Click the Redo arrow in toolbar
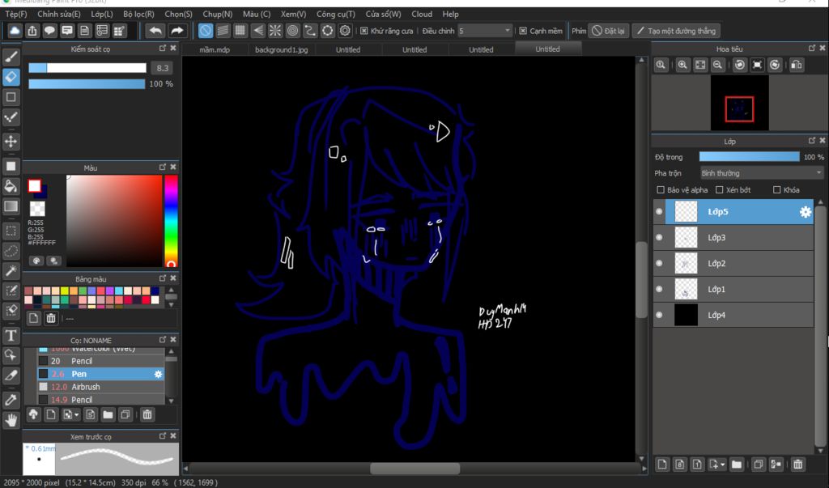The height and width of the screenshot is (488, 829). click(176, 31)
